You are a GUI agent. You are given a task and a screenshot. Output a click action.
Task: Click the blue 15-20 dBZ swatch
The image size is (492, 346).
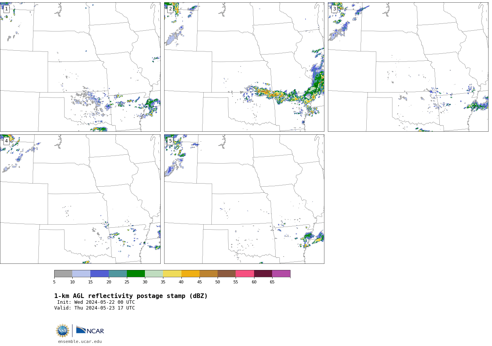coord(100,273)
